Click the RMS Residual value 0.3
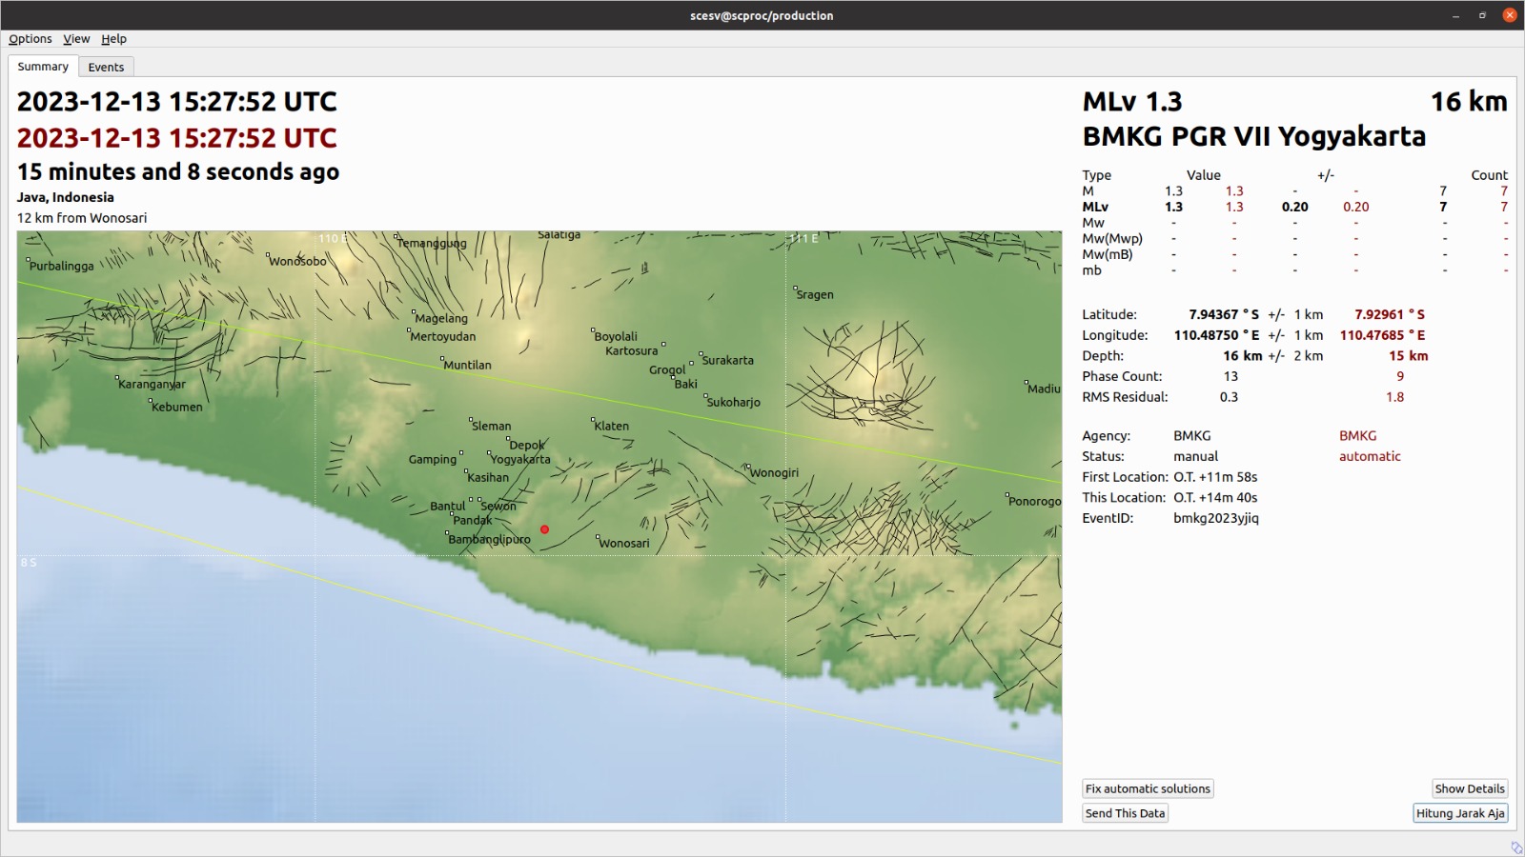 tap(1229, 397)
